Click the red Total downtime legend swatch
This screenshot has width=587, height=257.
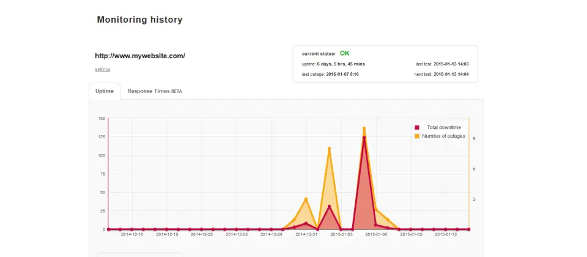[417, 127]
